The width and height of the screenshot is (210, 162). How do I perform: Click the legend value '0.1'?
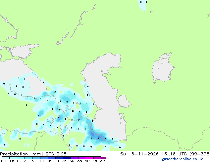pyautogui.click(x=4, y=161)
